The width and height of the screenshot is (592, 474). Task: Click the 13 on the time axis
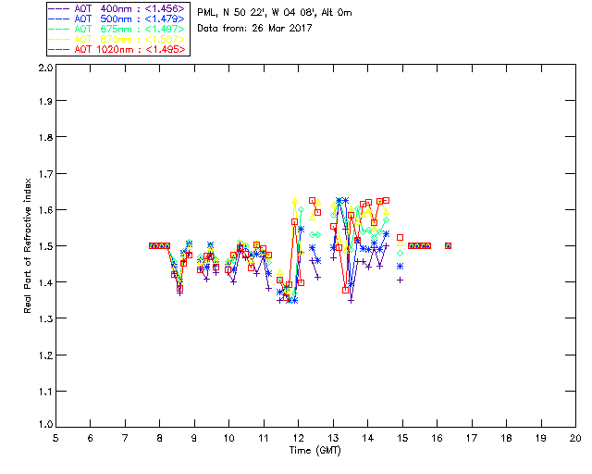coord(333,438)
